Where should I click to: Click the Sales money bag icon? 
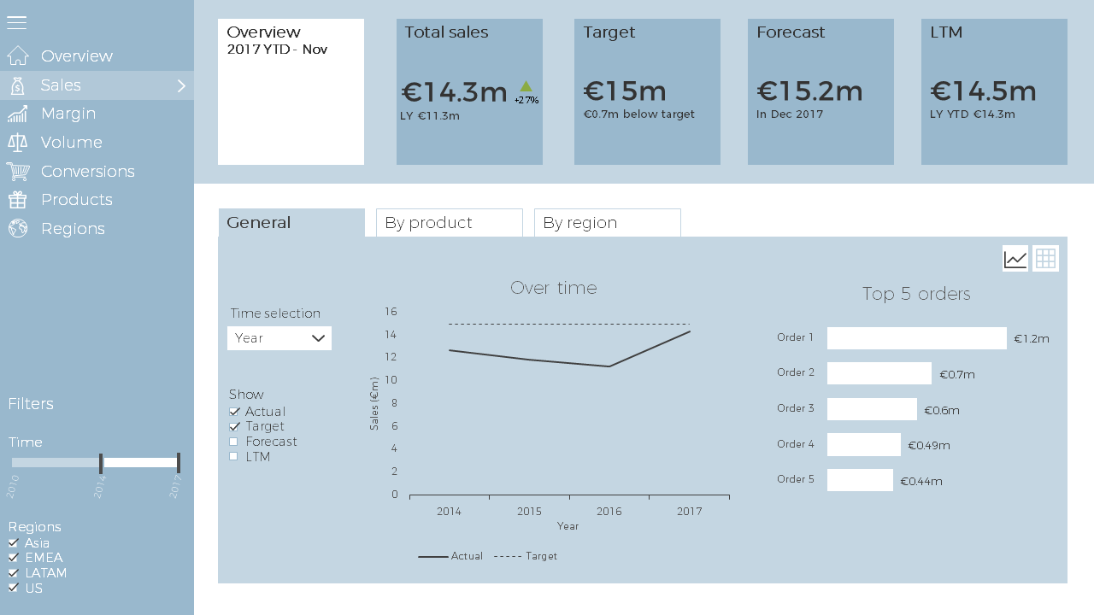pos(17,85)
